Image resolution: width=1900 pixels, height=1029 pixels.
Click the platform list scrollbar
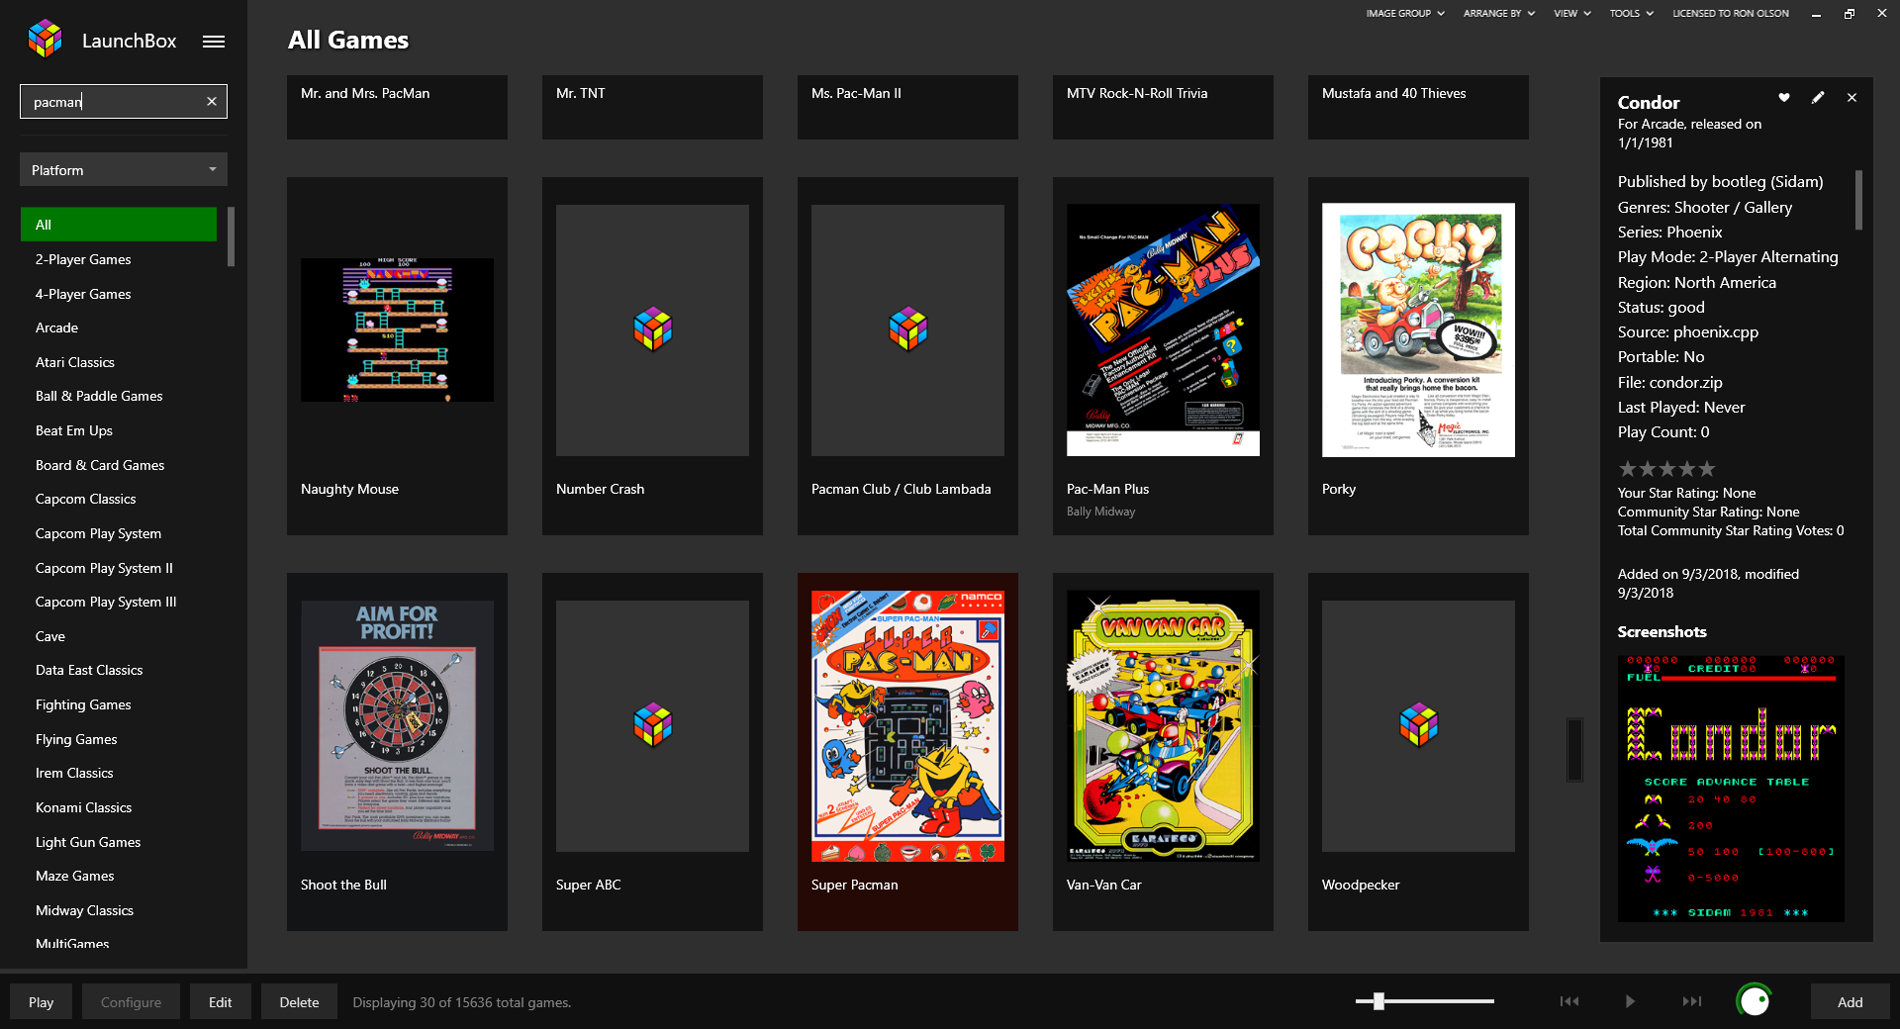coord(231,236)
